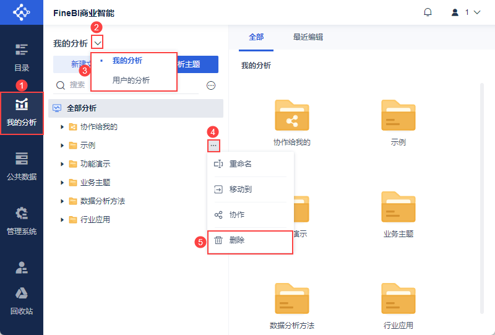Expand the 业务主题 tree folder
495x335 pixels.
coord(62,183)
